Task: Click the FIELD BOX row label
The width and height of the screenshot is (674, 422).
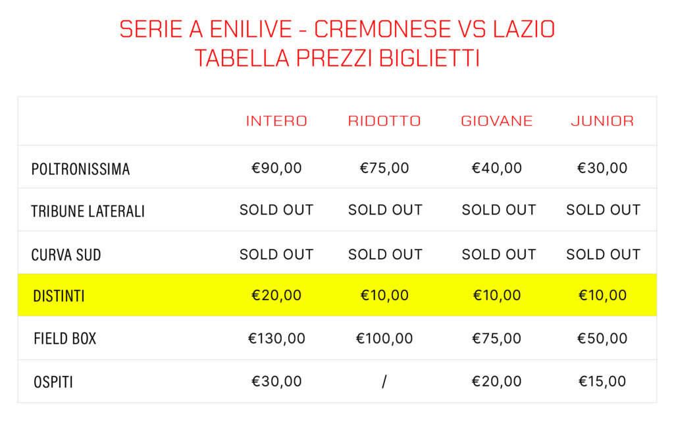Action: tap(65, 339)
